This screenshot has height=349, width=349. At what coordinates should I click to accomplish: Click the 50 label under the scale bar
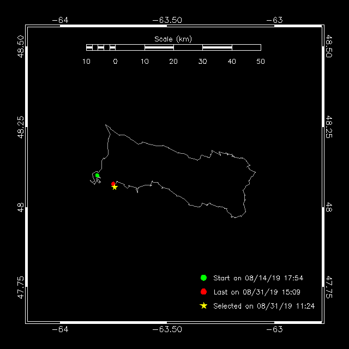pos(261,62)
